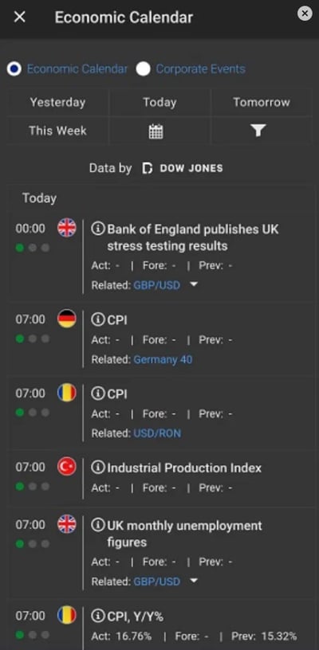This screenshot has width=319, height=650.
Task: Open the Today tab
Action: click(x=159, y=103)
